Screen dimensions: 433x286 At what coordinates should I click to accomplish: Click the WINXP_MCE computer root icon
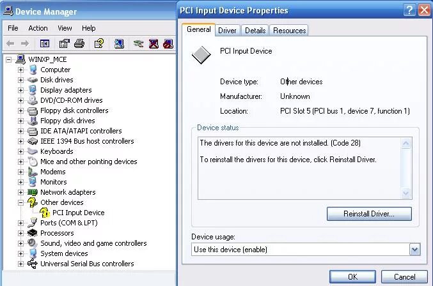pyautogui.click(x=20, y=59)
